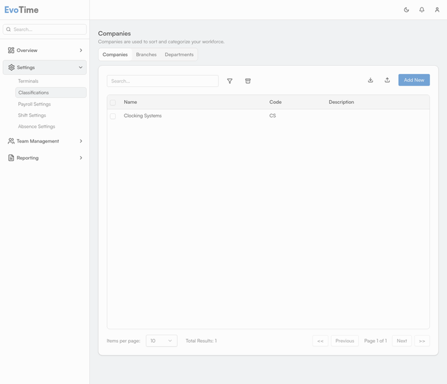Image resolution: width=447 pixels, height=384 pixels.
Task: Click the archive box icon
Action: (248, 81)
